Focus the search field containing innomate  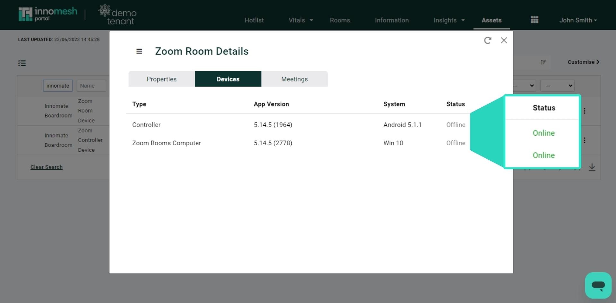[58, 86]
